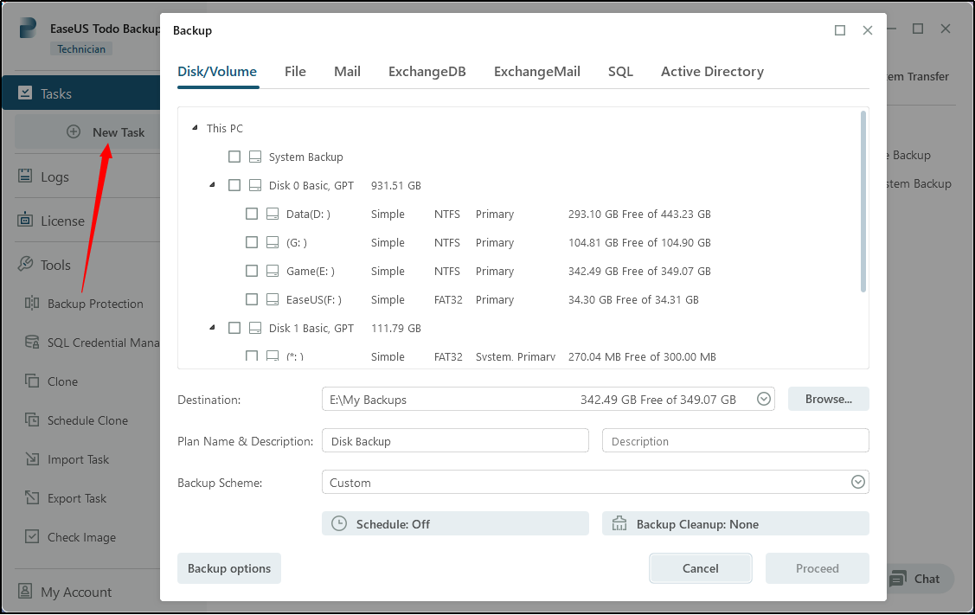Screen dimensions: 975x615
Task: Open the Active Directory tab
Action: tap(712, 72)
